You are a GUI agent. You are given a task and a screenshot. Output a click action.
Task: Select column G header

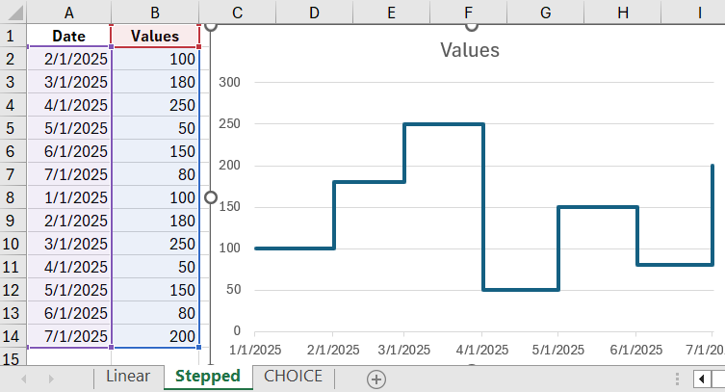(x=546, y=13)
